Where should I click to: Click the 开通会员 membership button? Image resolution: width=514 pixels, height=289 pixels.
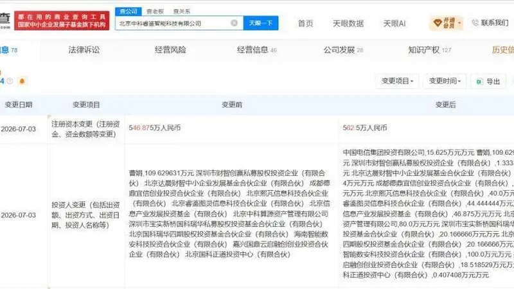446,23
